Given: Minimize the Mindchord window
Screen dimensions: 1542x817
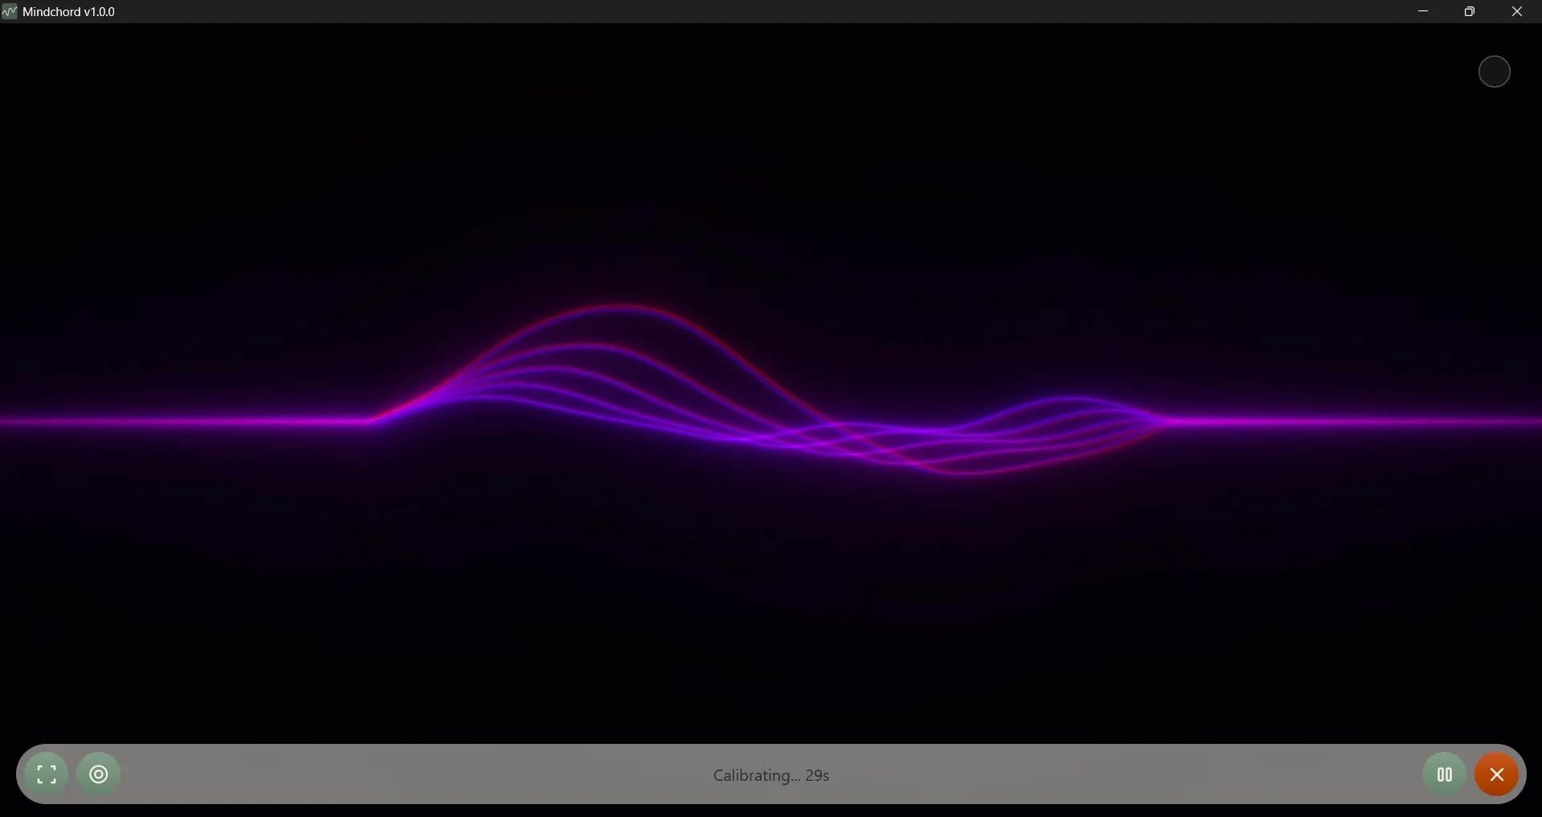Looking at the screenshot, I should 1423,11.
